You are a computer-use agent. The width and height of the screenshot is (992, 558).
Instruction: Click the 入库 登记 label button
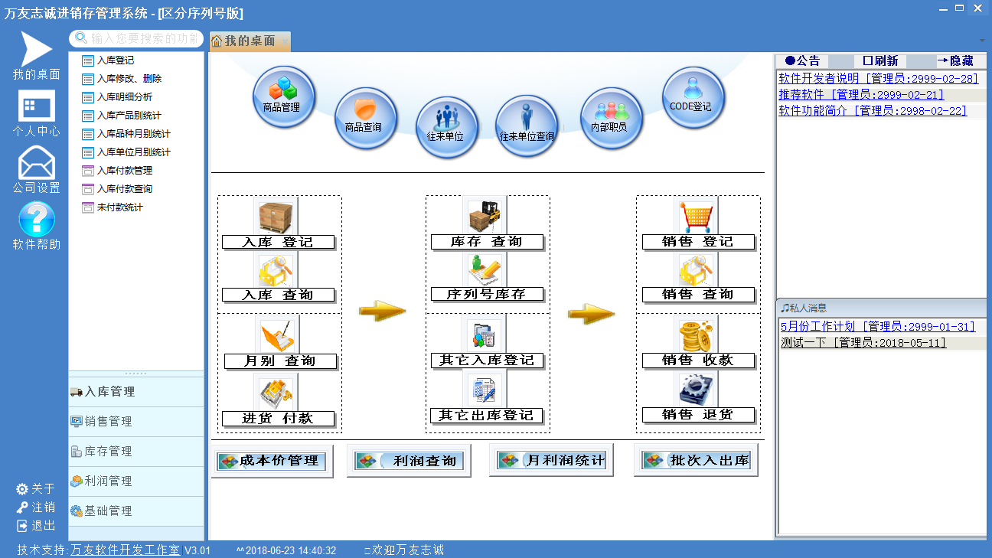(x=279, y=242)
